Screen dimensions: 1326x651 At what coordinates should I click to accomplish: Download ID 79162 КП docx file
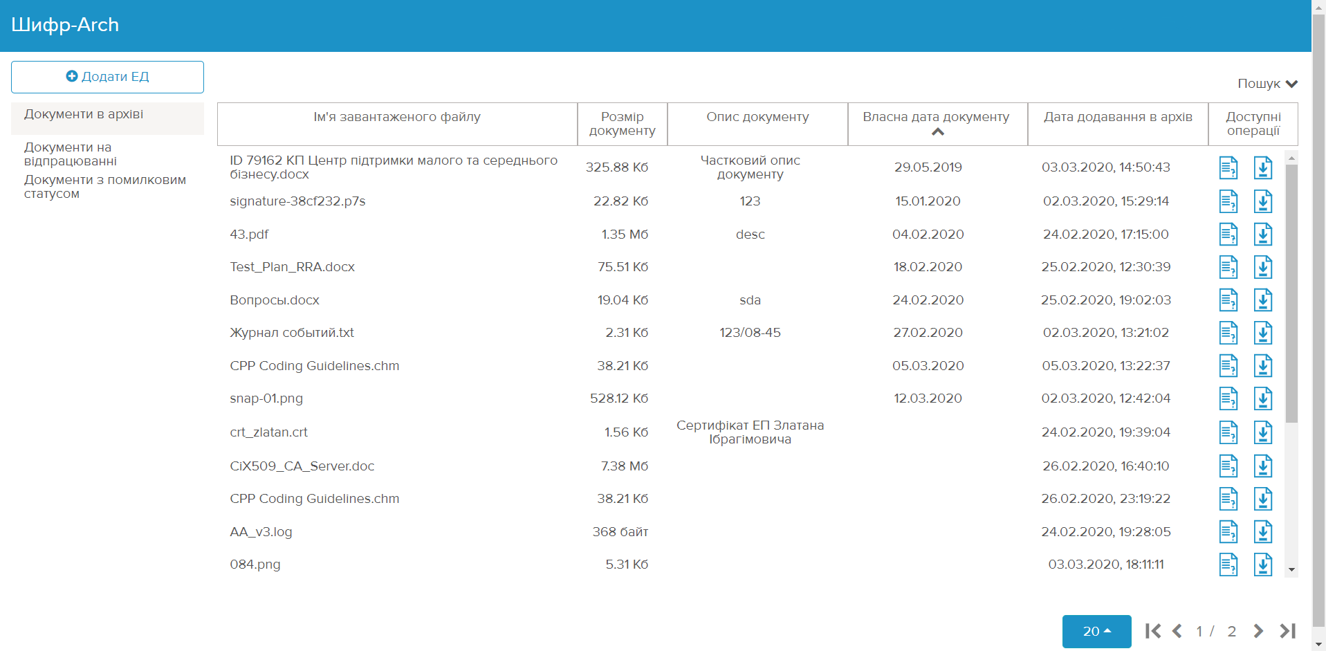tap(1263, 167)
